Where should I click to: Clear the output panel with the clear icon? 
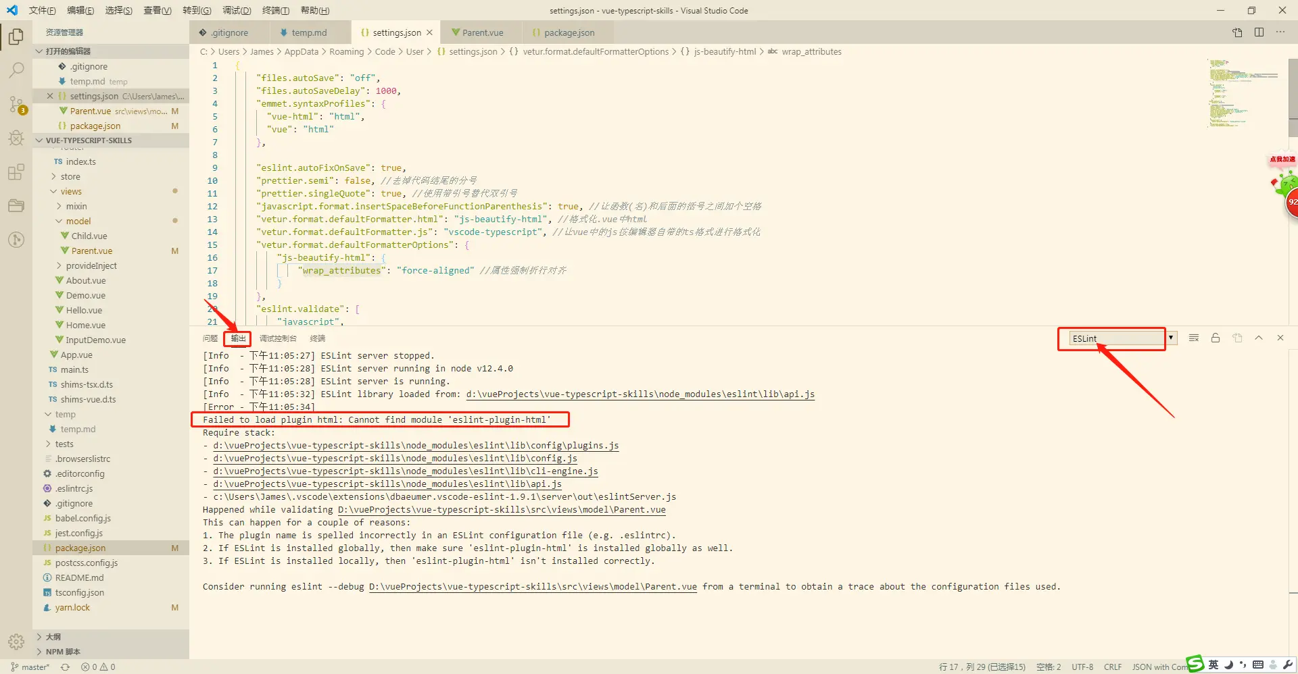pyautogui.click(x=1194, y=338)
